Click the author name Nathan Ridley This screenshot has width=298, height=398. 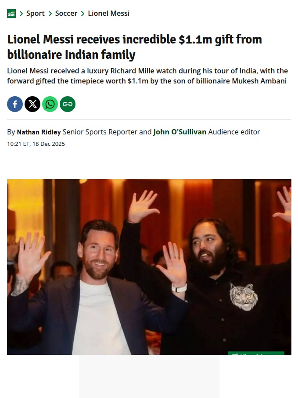coord(39,132)
